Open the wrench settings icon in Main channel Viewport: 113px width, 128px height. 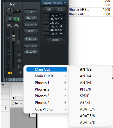click(x=19, y=55)
